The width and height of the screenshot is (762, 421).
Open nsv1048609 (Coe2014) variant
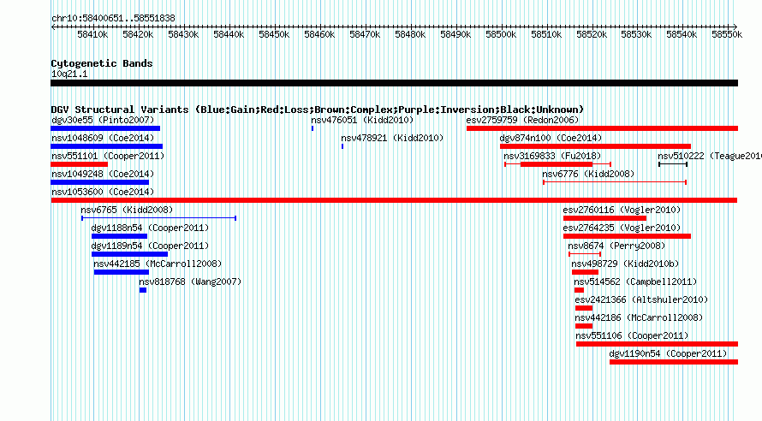click(103, 138)
